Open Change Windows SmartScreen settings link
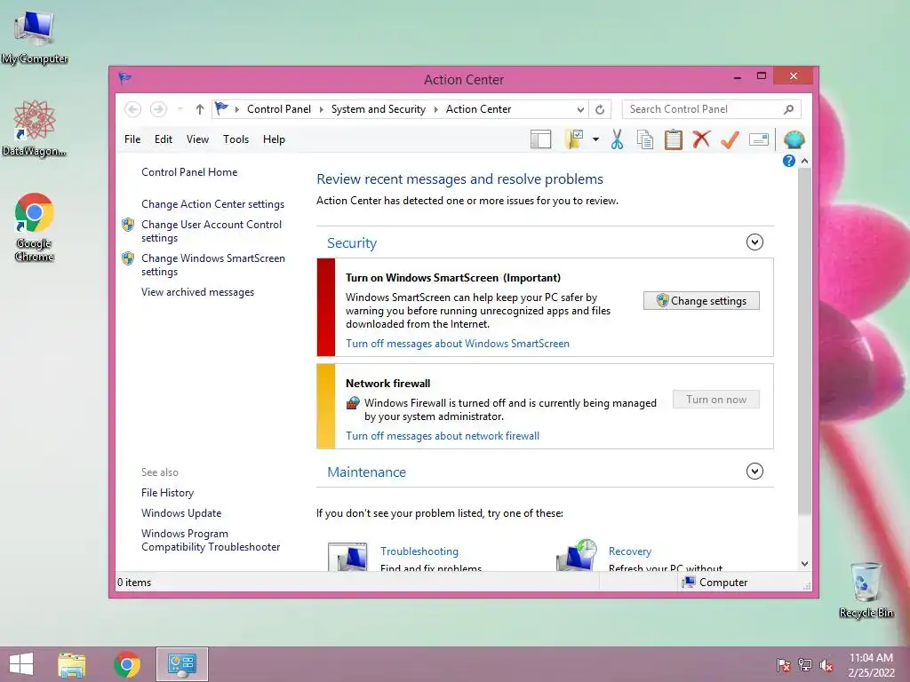This screenshot has height=682, width=910. click(213, 265)
